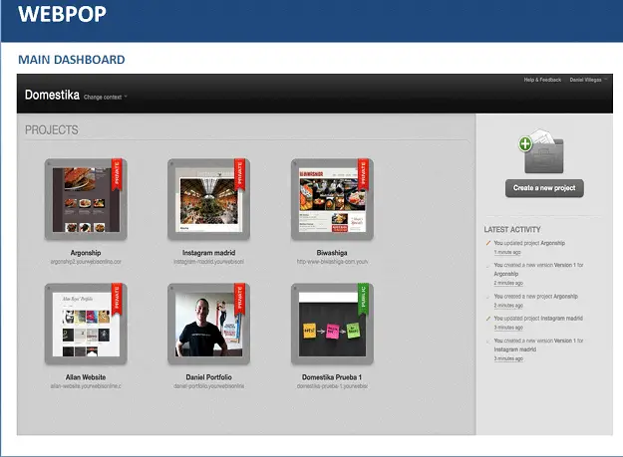Click the Private ribbon on Biwashiga
The image size is (623, 457).
(363, 174)
